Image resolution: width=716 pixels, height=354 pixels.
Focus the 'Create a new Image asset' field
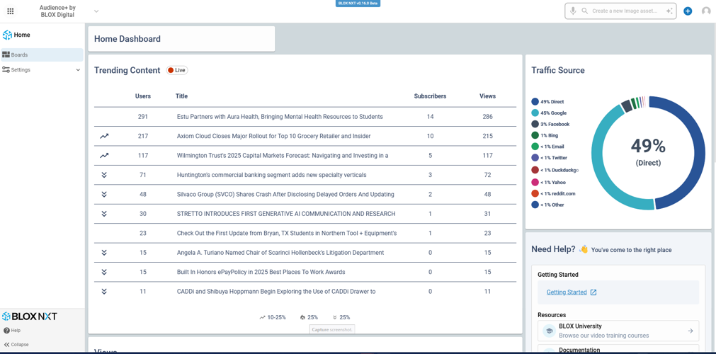coord(625,11)
